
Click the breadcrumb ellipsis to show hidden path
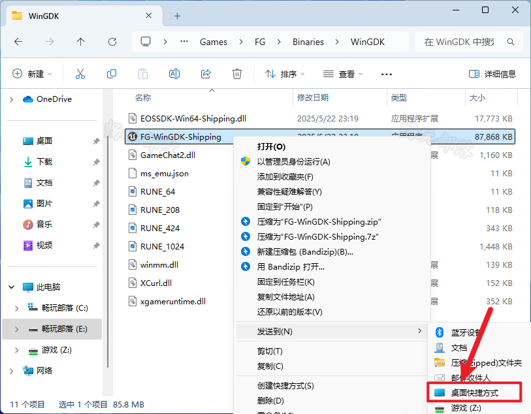(184, 42)
